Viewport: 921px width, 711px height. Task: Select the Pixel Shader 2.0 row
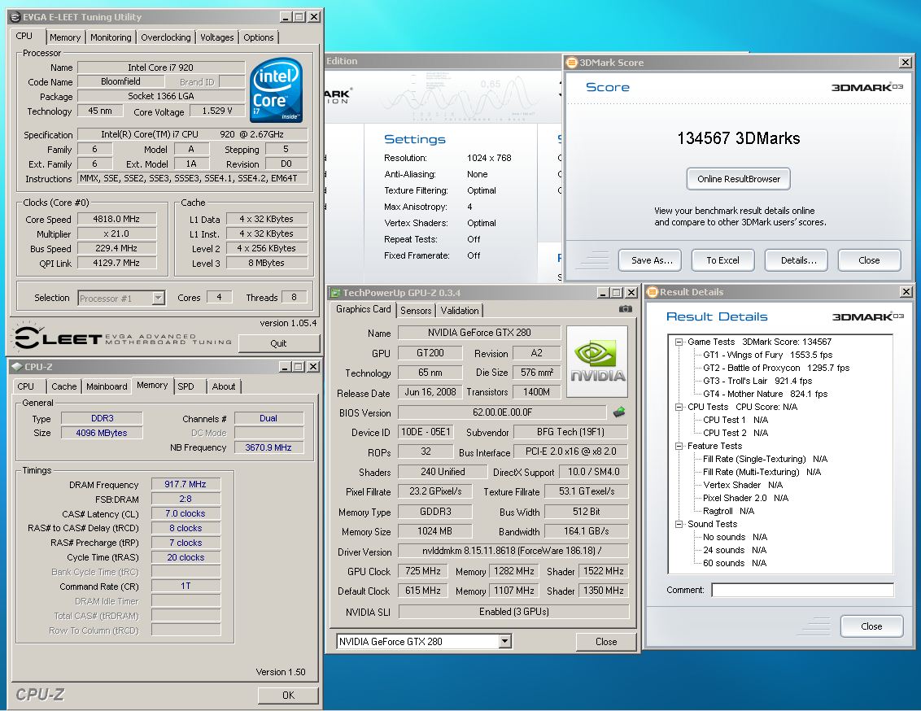[x=745, y=498]
